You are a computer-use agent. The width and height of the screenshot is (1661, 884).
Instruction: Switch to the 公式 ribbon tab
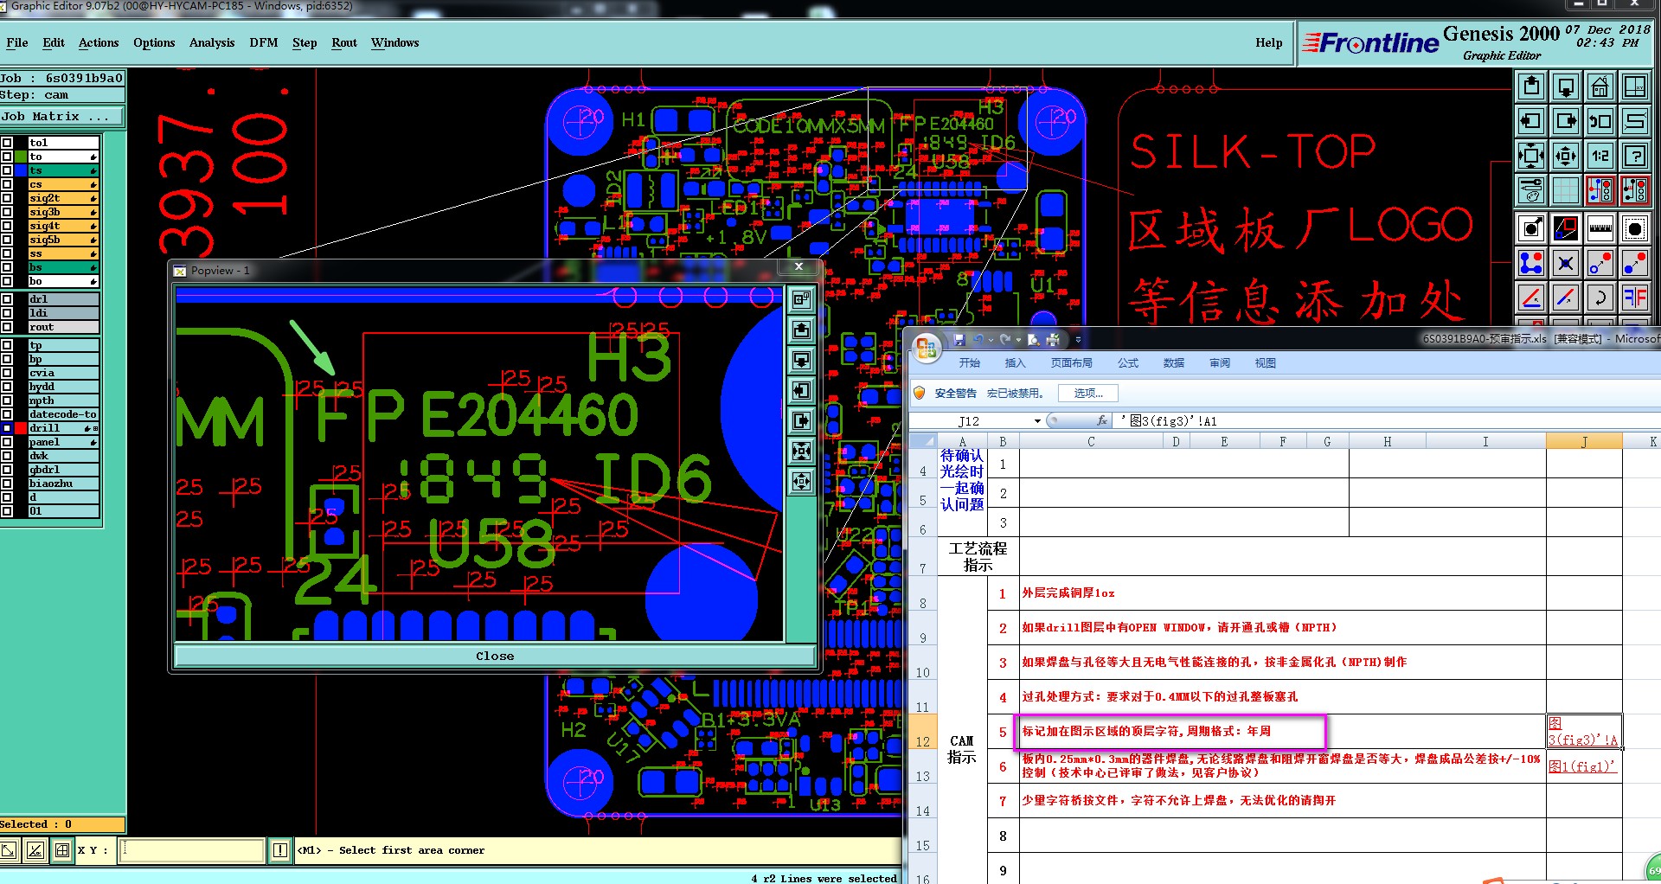(1128, 363)
